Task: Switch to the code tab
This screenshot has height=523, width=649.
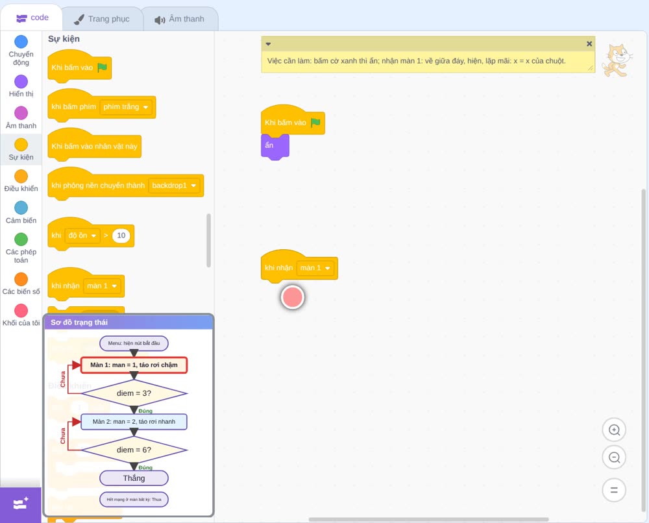Action: click(x=32, y=18)
